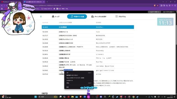Click the Brave shields icon in address bar
The height and width of the screenshot is (99, 177).
155,5
